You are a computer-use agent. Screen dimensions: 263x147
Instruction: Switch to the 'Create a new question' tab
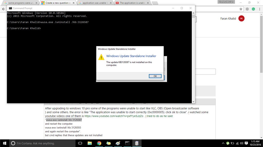58,3
